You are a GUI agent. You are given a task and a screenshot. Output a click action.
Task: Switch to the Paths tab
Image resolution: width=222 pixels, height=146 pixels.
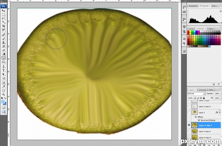(211, 90)
